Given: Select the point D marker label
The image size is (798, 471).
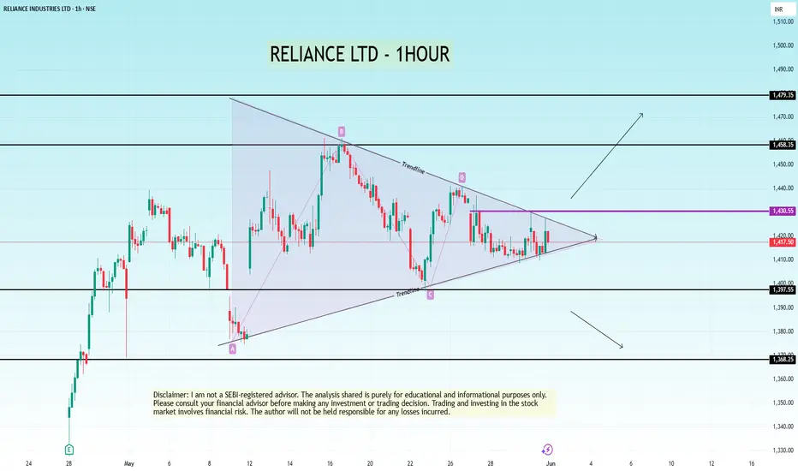Looking at the screenshot, I should [462, 177].
